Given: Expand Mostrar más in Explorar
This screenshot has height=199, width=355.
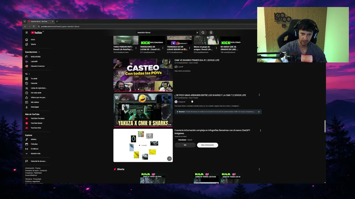Looking at the screenshot, I should coord(35,153).
